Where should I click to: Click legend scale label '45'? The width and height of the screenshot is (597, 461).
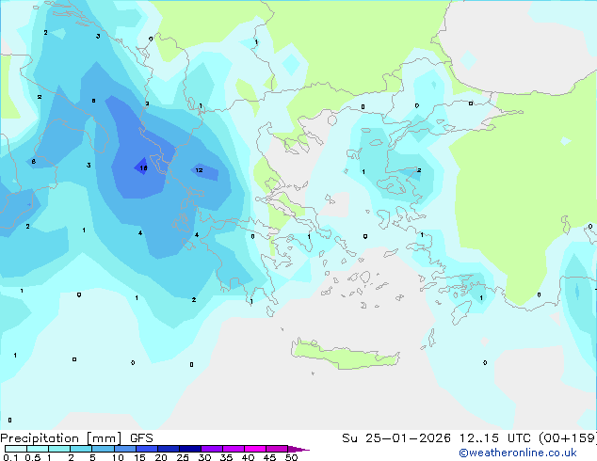(x=269, y=457)
